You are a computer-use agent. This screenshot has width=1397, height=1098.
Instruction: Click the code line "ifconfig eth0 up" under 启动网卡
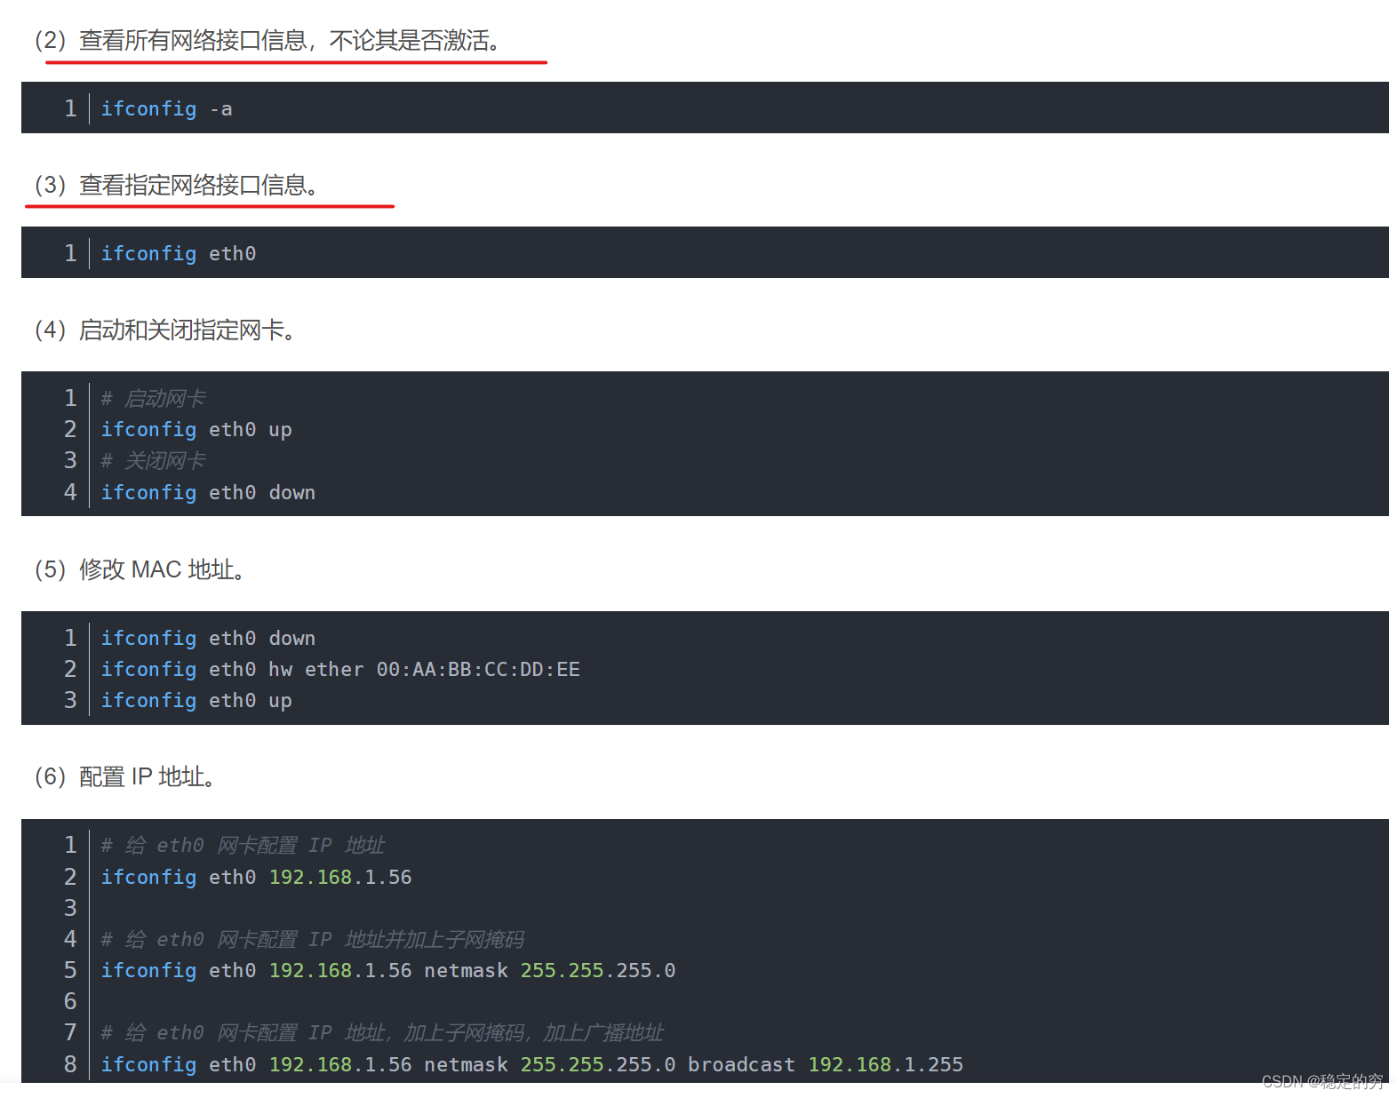tap(196, 429)
